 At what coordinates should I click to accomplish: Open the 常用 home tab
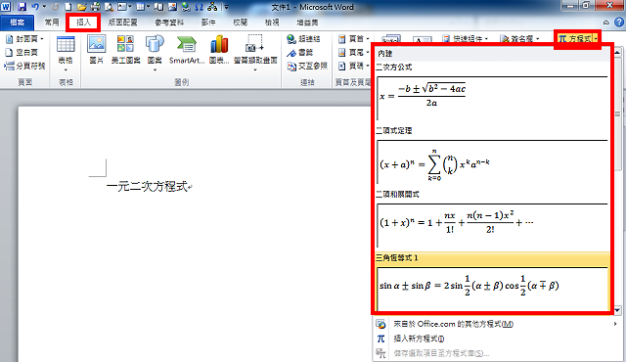point(52,23)
